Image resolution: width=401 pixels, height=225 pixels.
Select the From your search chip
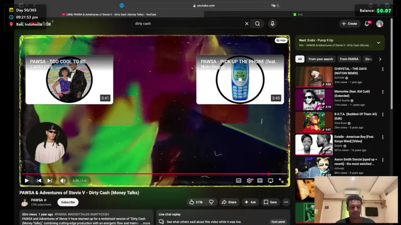point(321,59)
